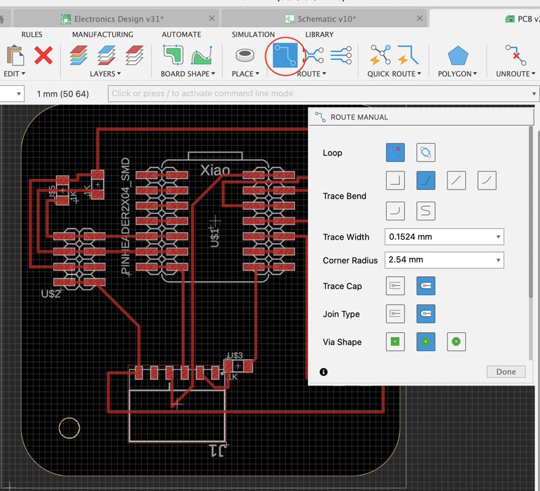Select the Board Shape outline tool
540x491 pixels.
click(173, 55)
